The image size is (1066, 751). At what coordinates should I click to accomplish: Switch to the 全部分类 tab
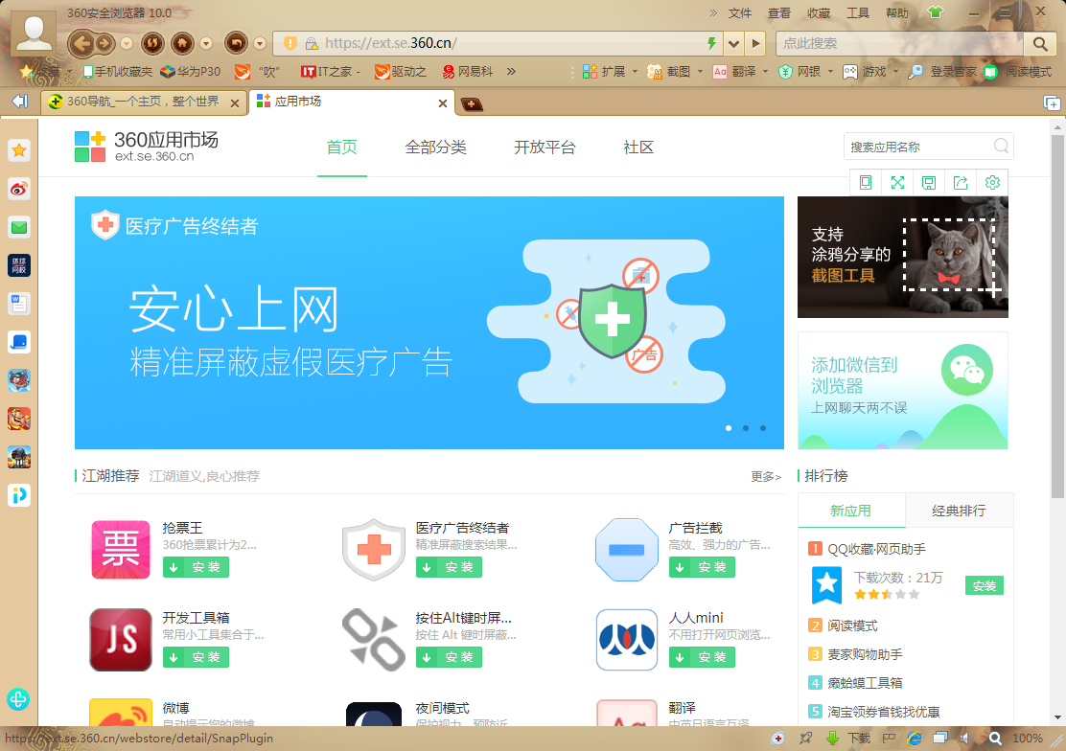tap(436, 148)
